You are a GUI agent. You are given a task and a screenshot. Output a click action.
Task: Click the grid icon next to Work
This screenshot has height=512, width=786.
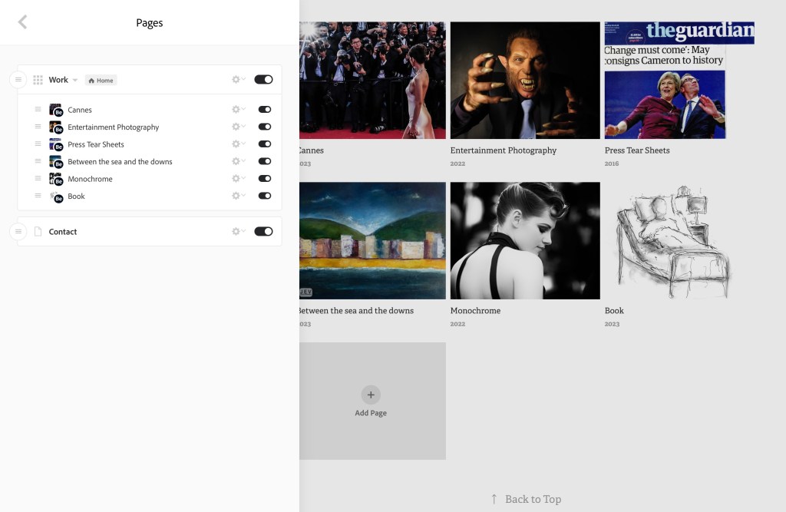(x=38, y=80)
